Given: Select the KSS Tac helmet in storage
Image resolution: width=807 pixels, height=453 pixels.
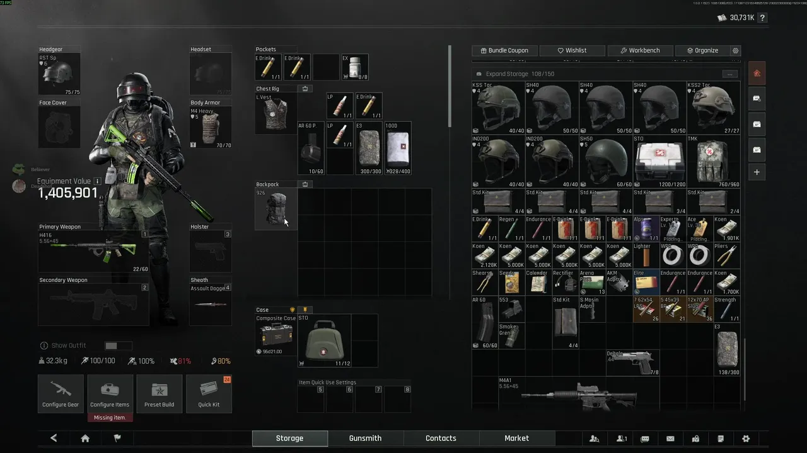Looking at the screenshot, I should (498, 108).
